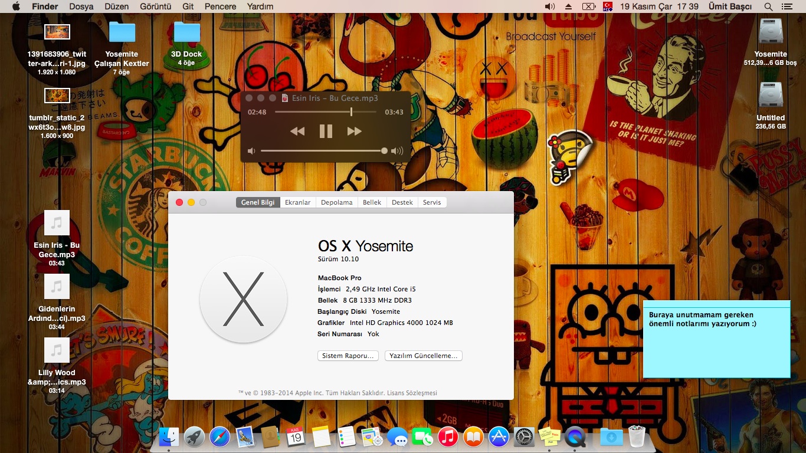This screenshot has width=806, height=453.
Task: Launch Launchpad rocket icon in Dock
Action: coord(194,437)
